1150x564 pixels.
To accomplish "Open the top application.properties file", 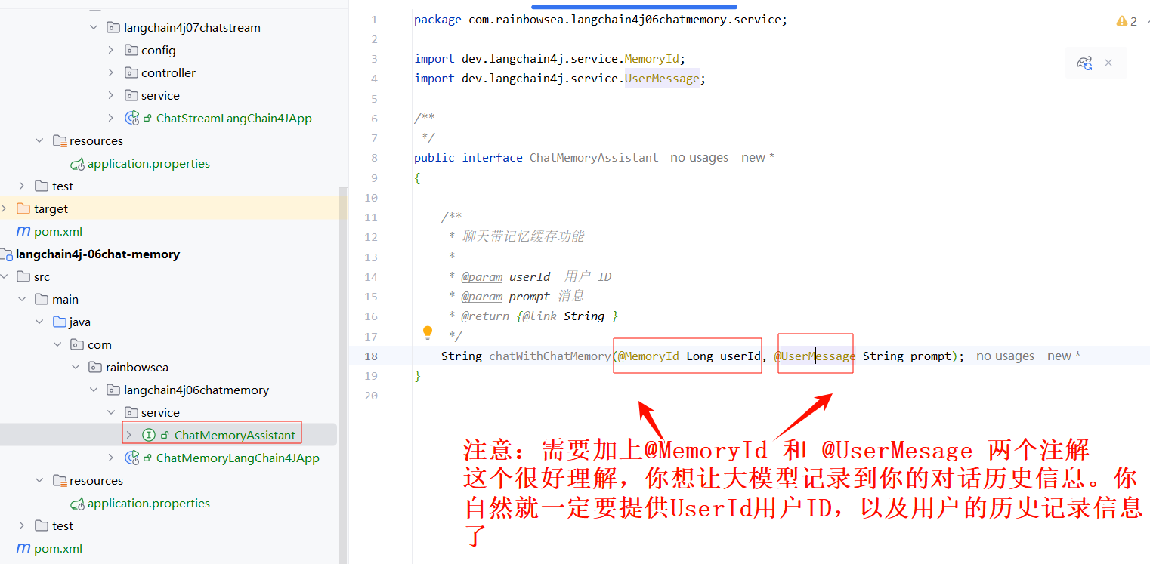I will point(148,164).
